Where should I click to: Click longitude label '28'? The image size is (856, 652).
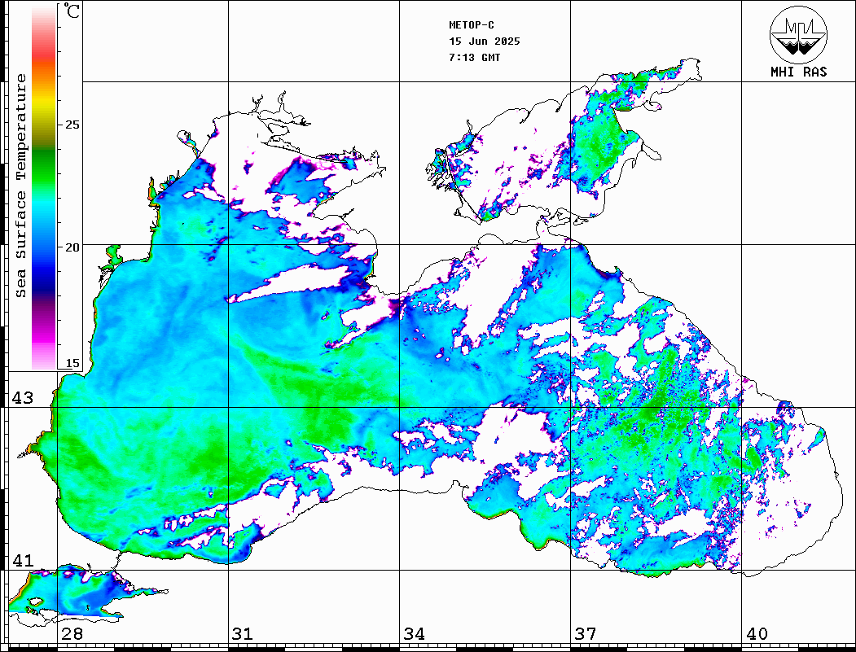click(x=72, y=634)
